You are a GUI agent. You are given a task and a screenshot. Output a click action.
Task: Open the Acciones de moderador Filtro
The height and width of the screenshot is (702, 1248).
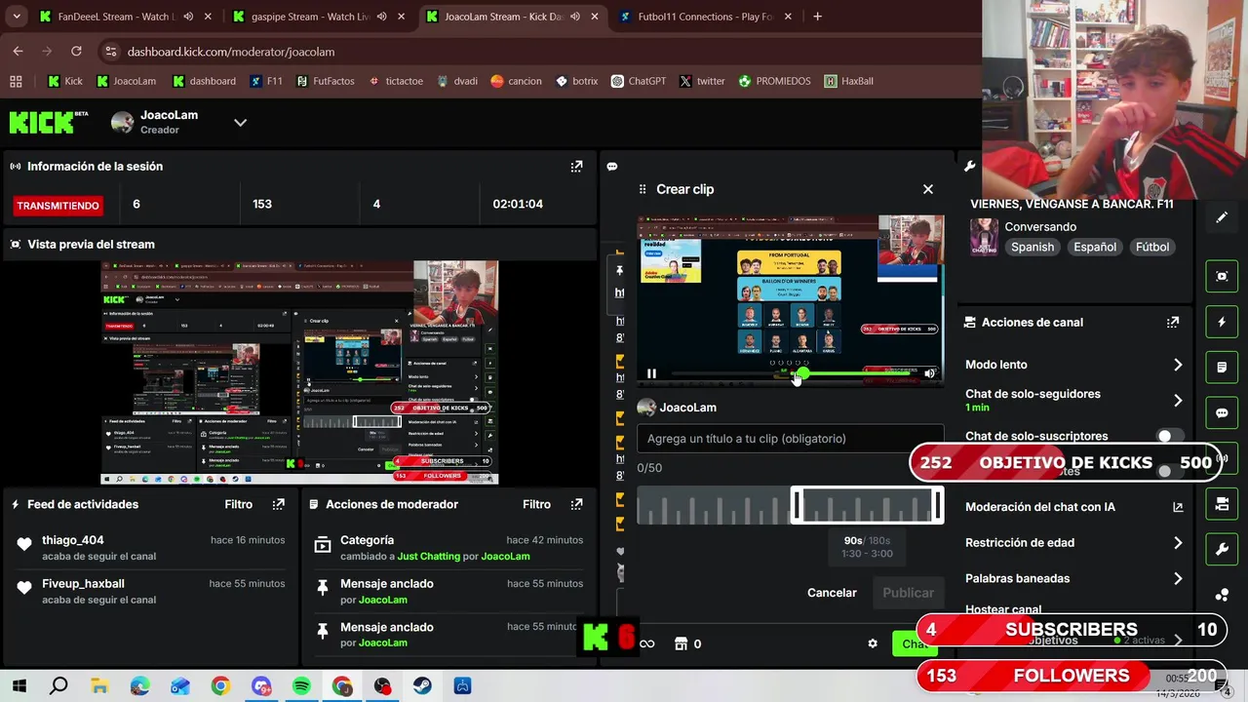pyautogui.click(x=536, y=504)
